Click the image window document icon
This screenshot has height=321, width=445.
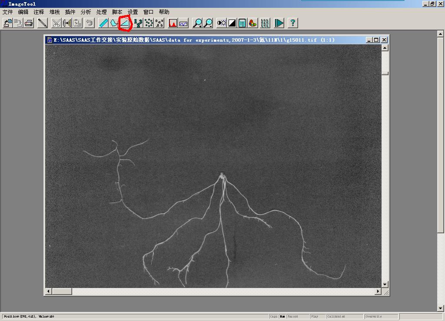tap(50, 40)
